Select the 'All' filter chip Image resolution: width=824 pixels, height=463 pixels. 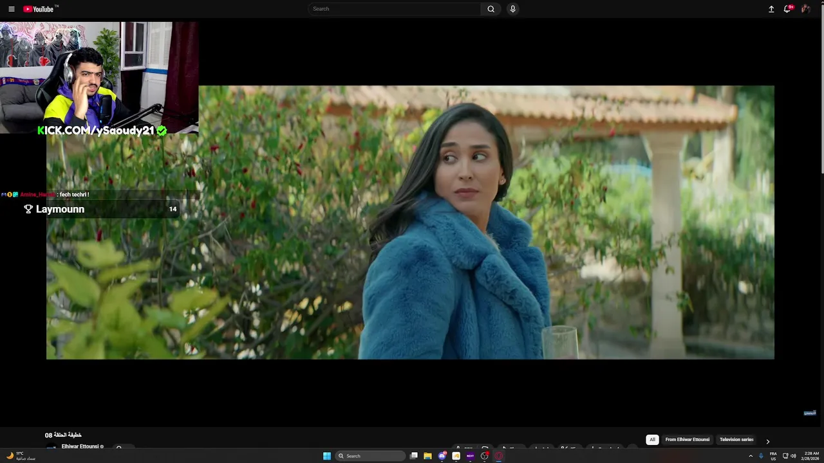click(x=652, y=440)
